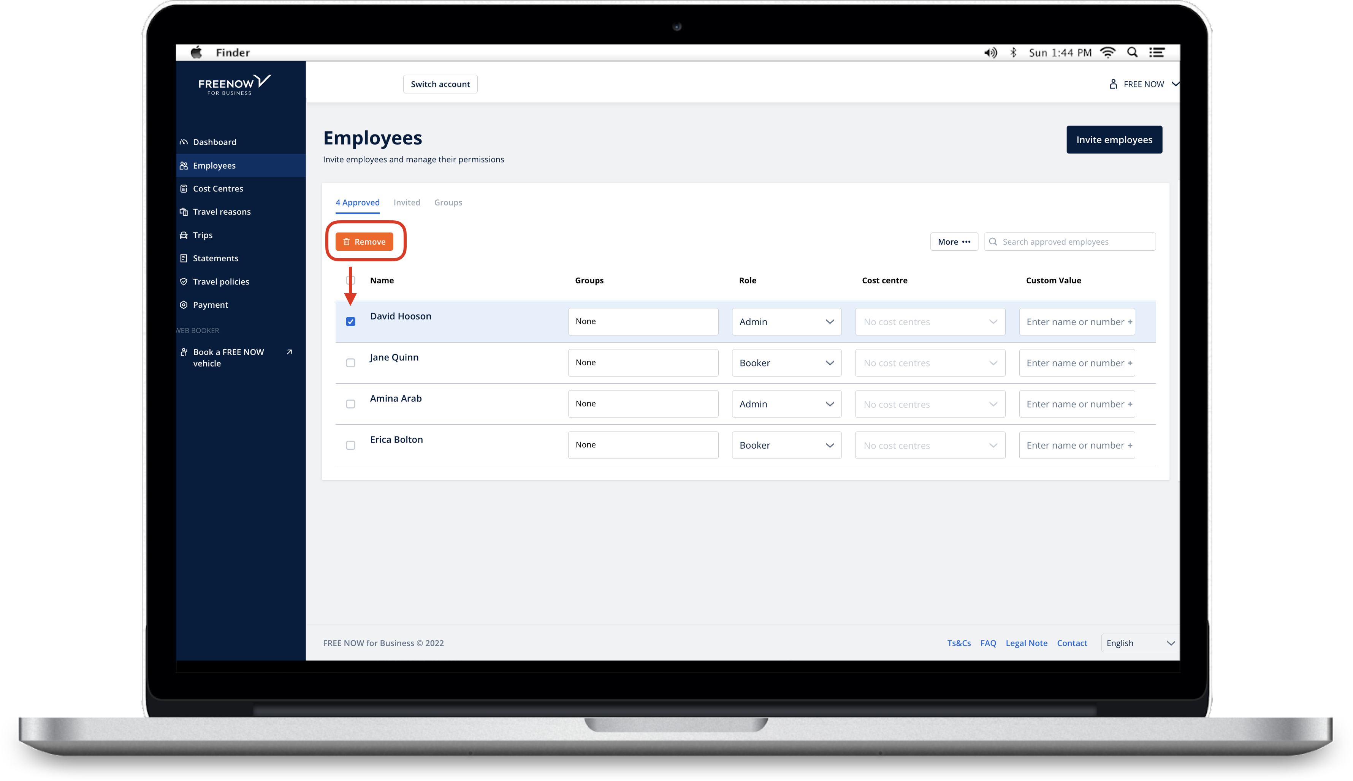Click the Cost Centres icon in sidebar

[x=184, y=189]
